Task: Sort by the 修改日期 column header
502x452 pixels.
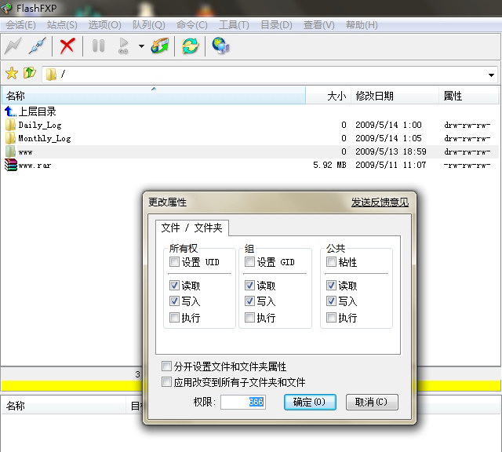Action: (x=395, y=96)
